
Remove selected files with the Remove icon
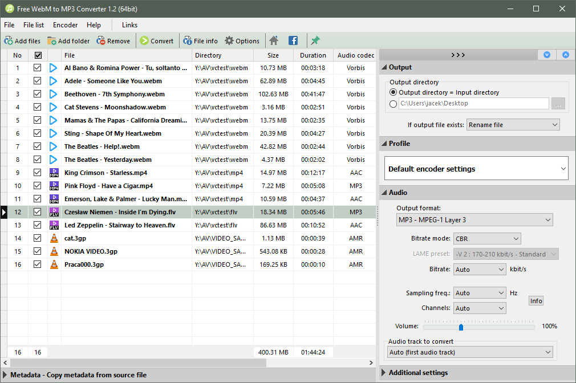tap(100, 41)
